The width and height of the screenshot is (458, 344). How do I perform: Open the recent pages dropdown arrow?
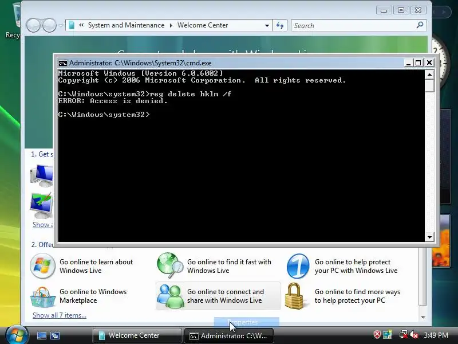(x=61, y=25)
